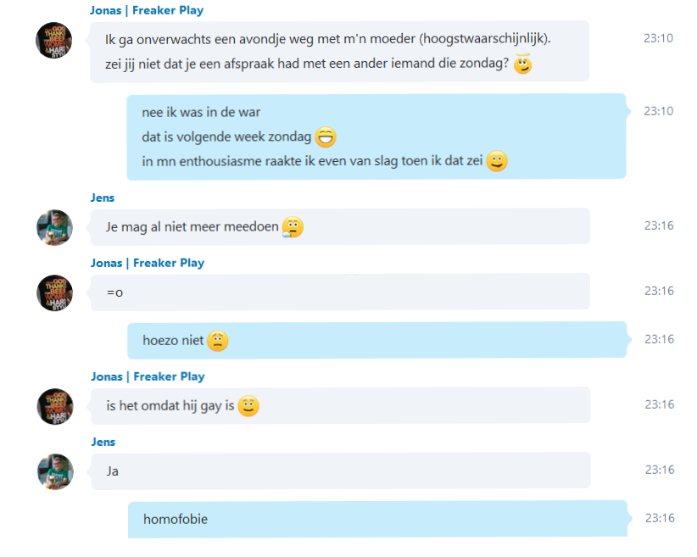
Task: Click the 'Jens' name above 'Je mag al niet'
Action: (x=103, y=198)
